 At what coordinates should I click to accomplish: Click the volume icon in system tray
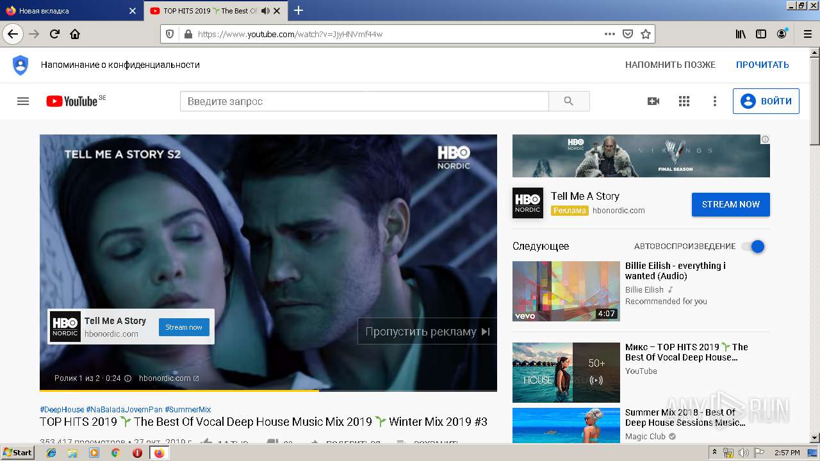tap(743, 453)
